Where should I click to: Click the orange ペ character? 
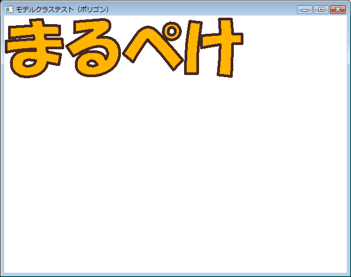[x=153, y=47]
